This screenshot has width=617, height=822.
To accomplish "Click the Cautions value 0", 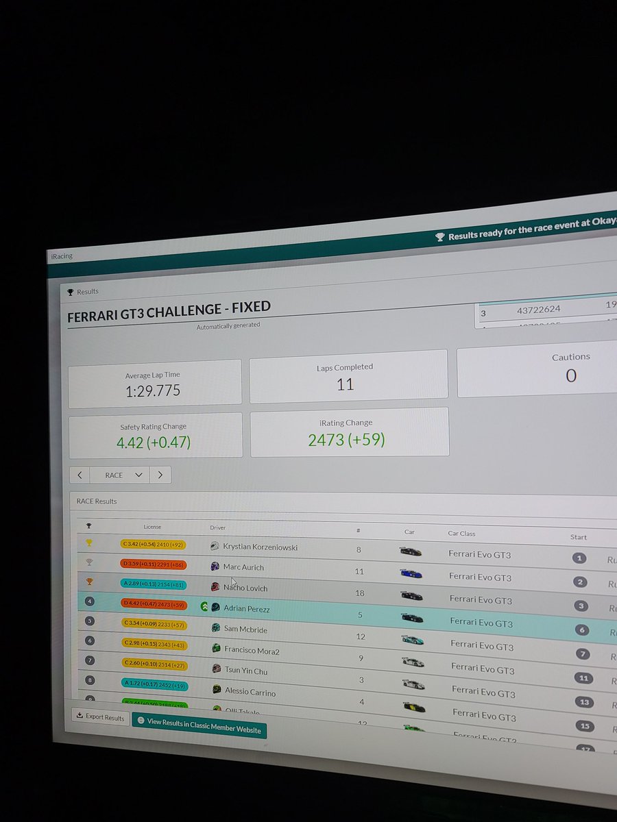I will point(571,375).
